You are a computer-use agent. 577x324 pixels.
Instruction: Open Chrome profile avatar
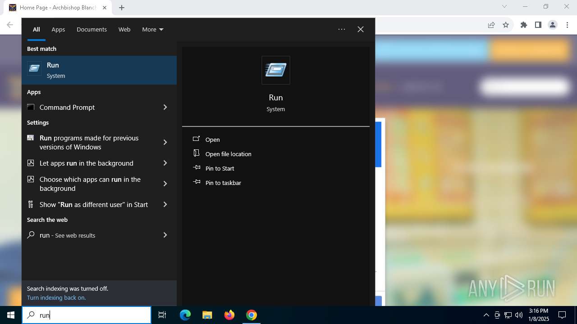(x=553, y=25)
